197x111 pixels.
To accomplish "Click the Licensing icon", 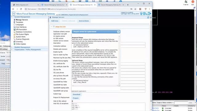I will point(14,42).
